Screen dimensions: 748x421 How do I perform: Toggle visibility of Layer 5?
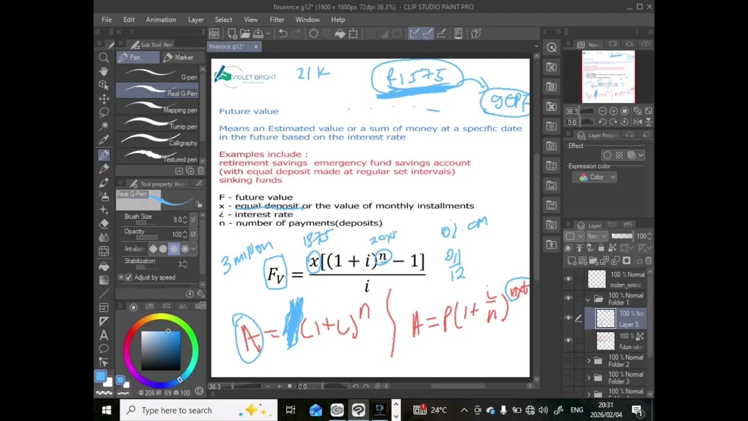568,318
